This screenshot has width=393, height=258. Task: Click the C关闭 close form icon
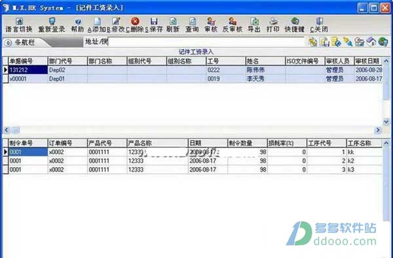point(319,22)
